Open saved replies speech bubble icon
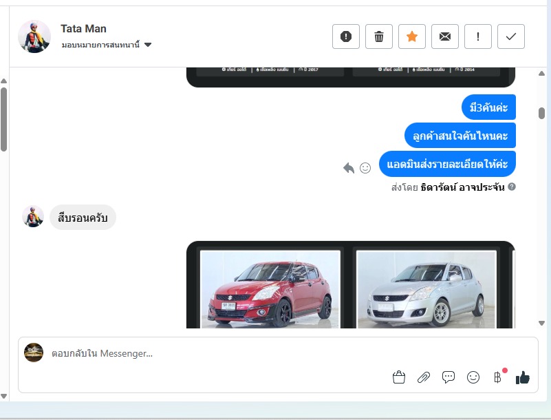 click(x=449, y=377)
